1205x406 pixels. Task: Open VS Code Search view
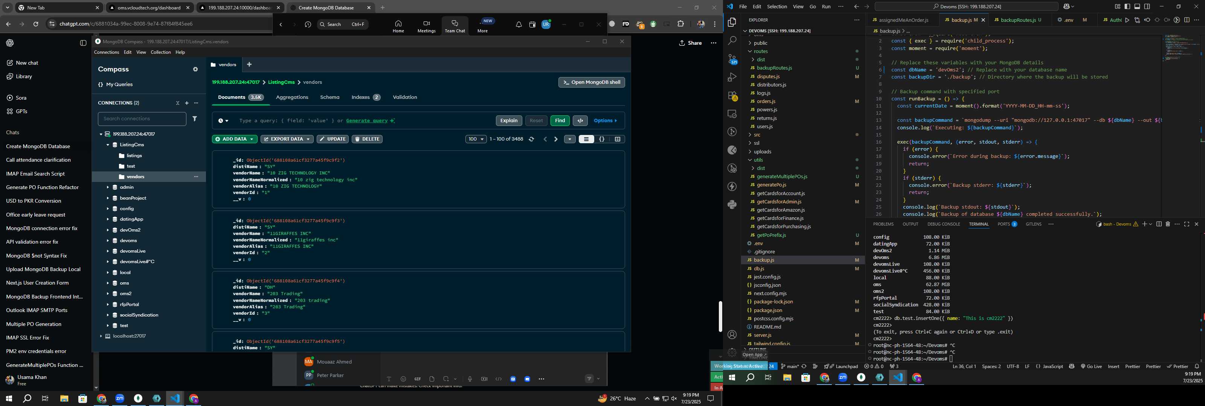(x=732, y=41)
